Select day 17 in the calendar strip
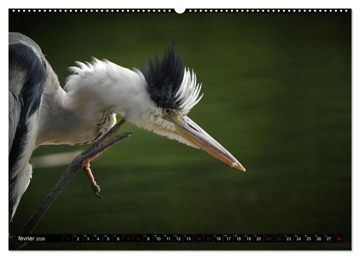 pyautogui.click(x=228, y=239)
